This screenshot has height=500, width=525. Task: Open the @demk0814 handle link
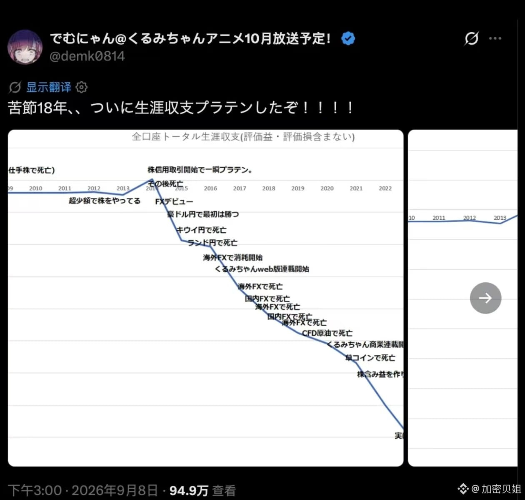click(x=87, y=56)
